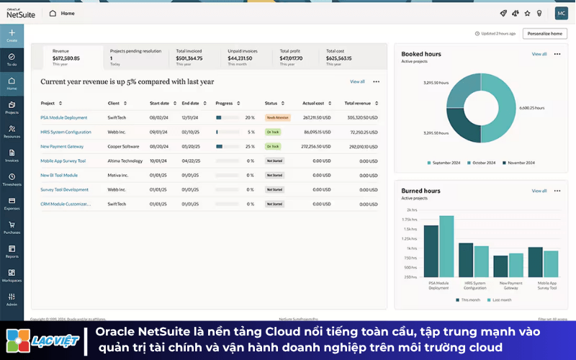Click the star favorites icon in header

coord(528,13)
